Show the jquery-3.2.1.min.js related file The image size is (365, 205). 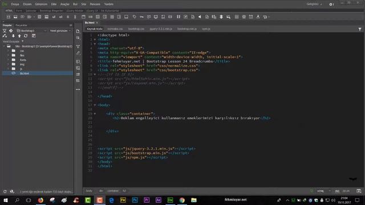click(x=161, y=29)
